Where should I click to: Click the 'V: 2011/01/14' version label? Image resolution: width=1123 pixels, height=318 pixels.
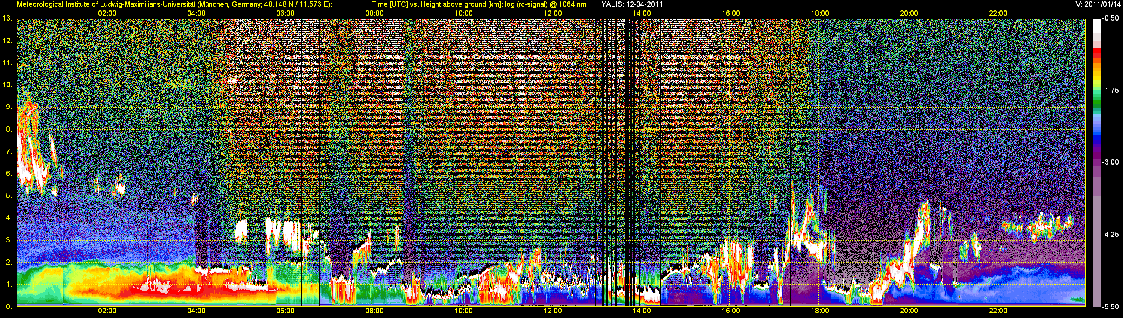[x=1097, y=4]
